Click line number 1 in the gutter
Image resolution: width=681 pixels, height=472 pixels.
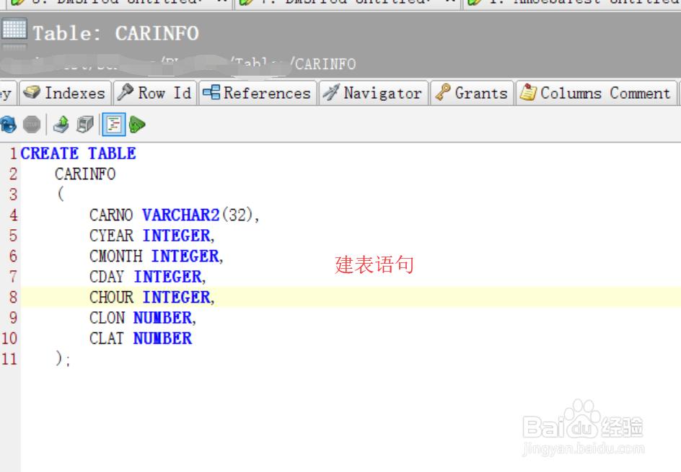tap(14, 153)
